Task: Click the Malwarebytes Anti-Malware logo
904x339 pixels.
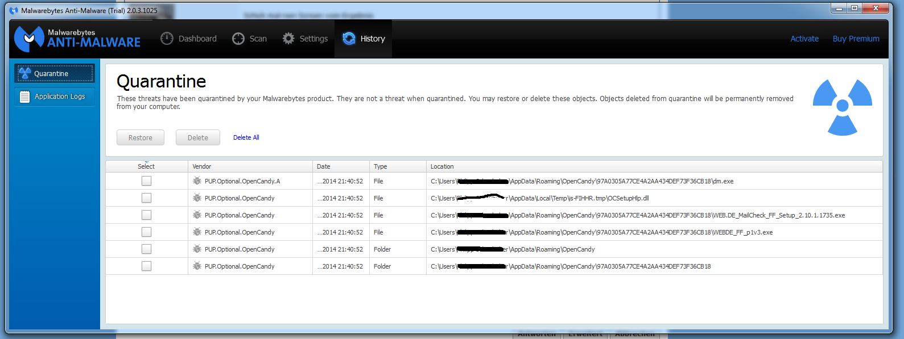Action: click(77, 39)
